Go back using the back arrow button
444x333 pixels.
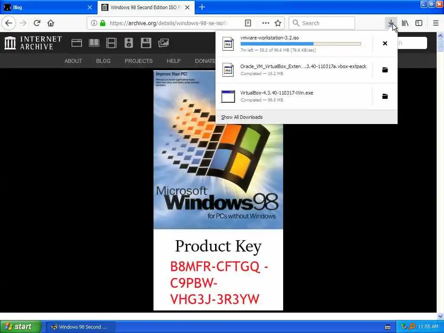pos(9,23)
